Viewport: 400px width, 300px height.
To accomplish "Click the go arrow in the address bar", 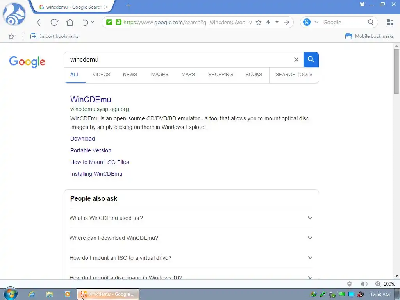I will [x=286, y=22].
